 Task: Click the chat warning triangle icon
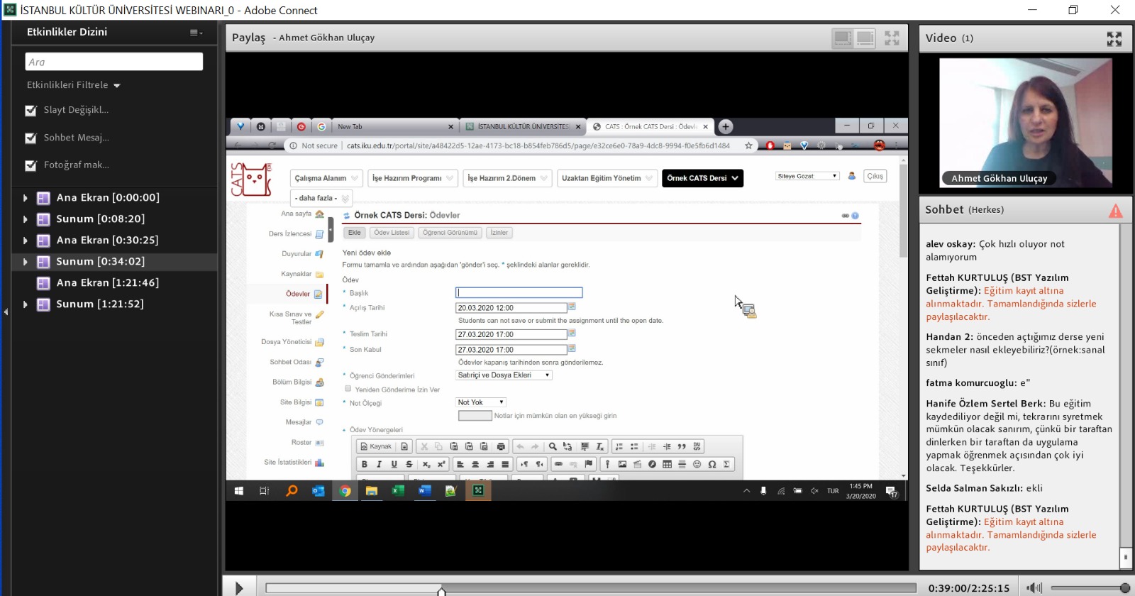click(x=1115, y=211)
